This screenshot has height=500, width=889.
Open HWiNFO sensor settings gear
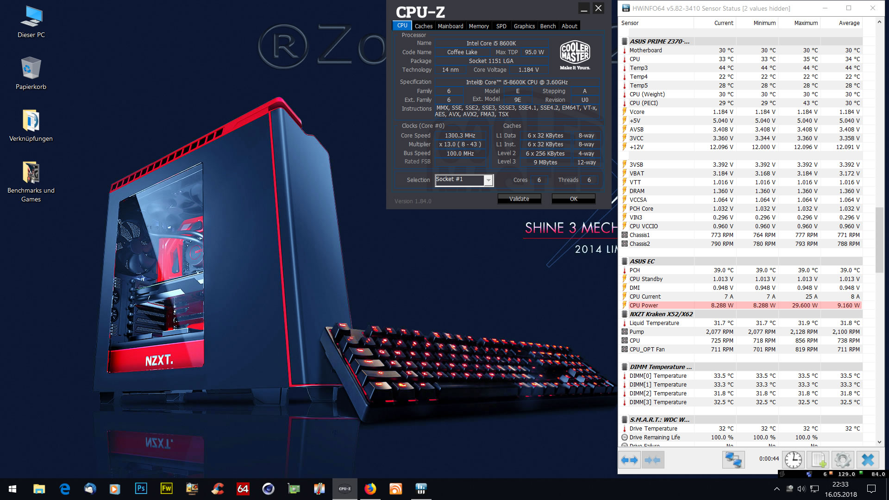click(842, 460)
